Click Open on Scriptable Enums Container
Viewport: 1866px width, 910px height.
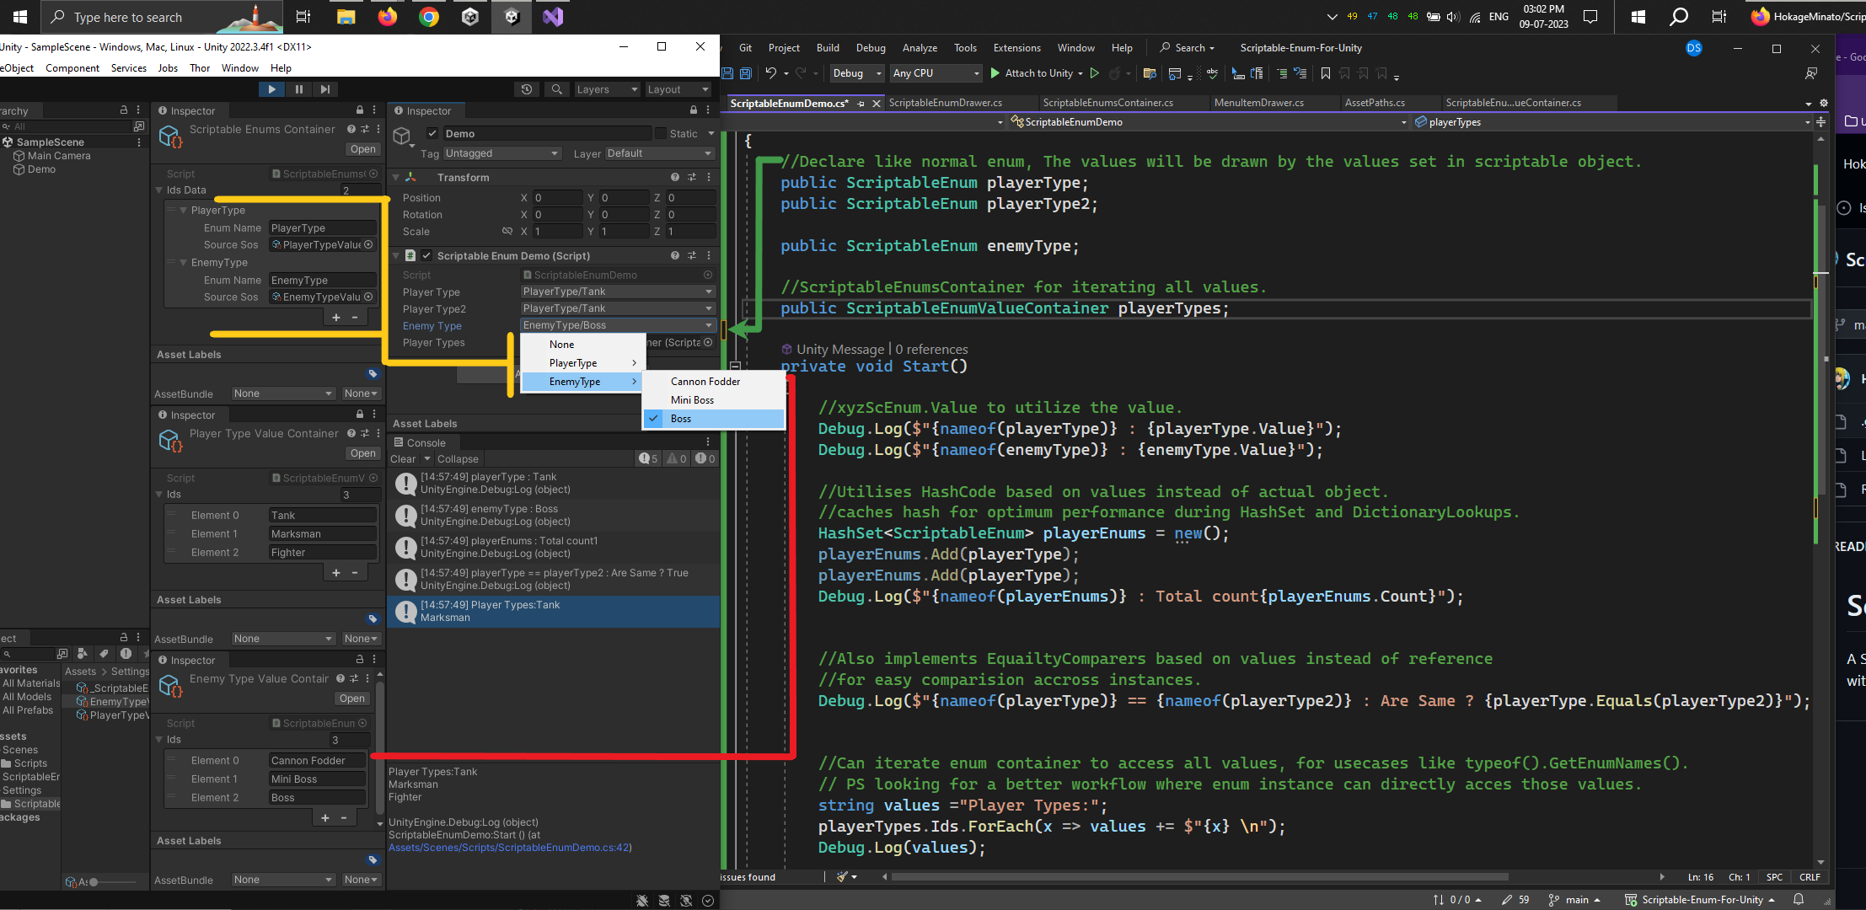363,149
